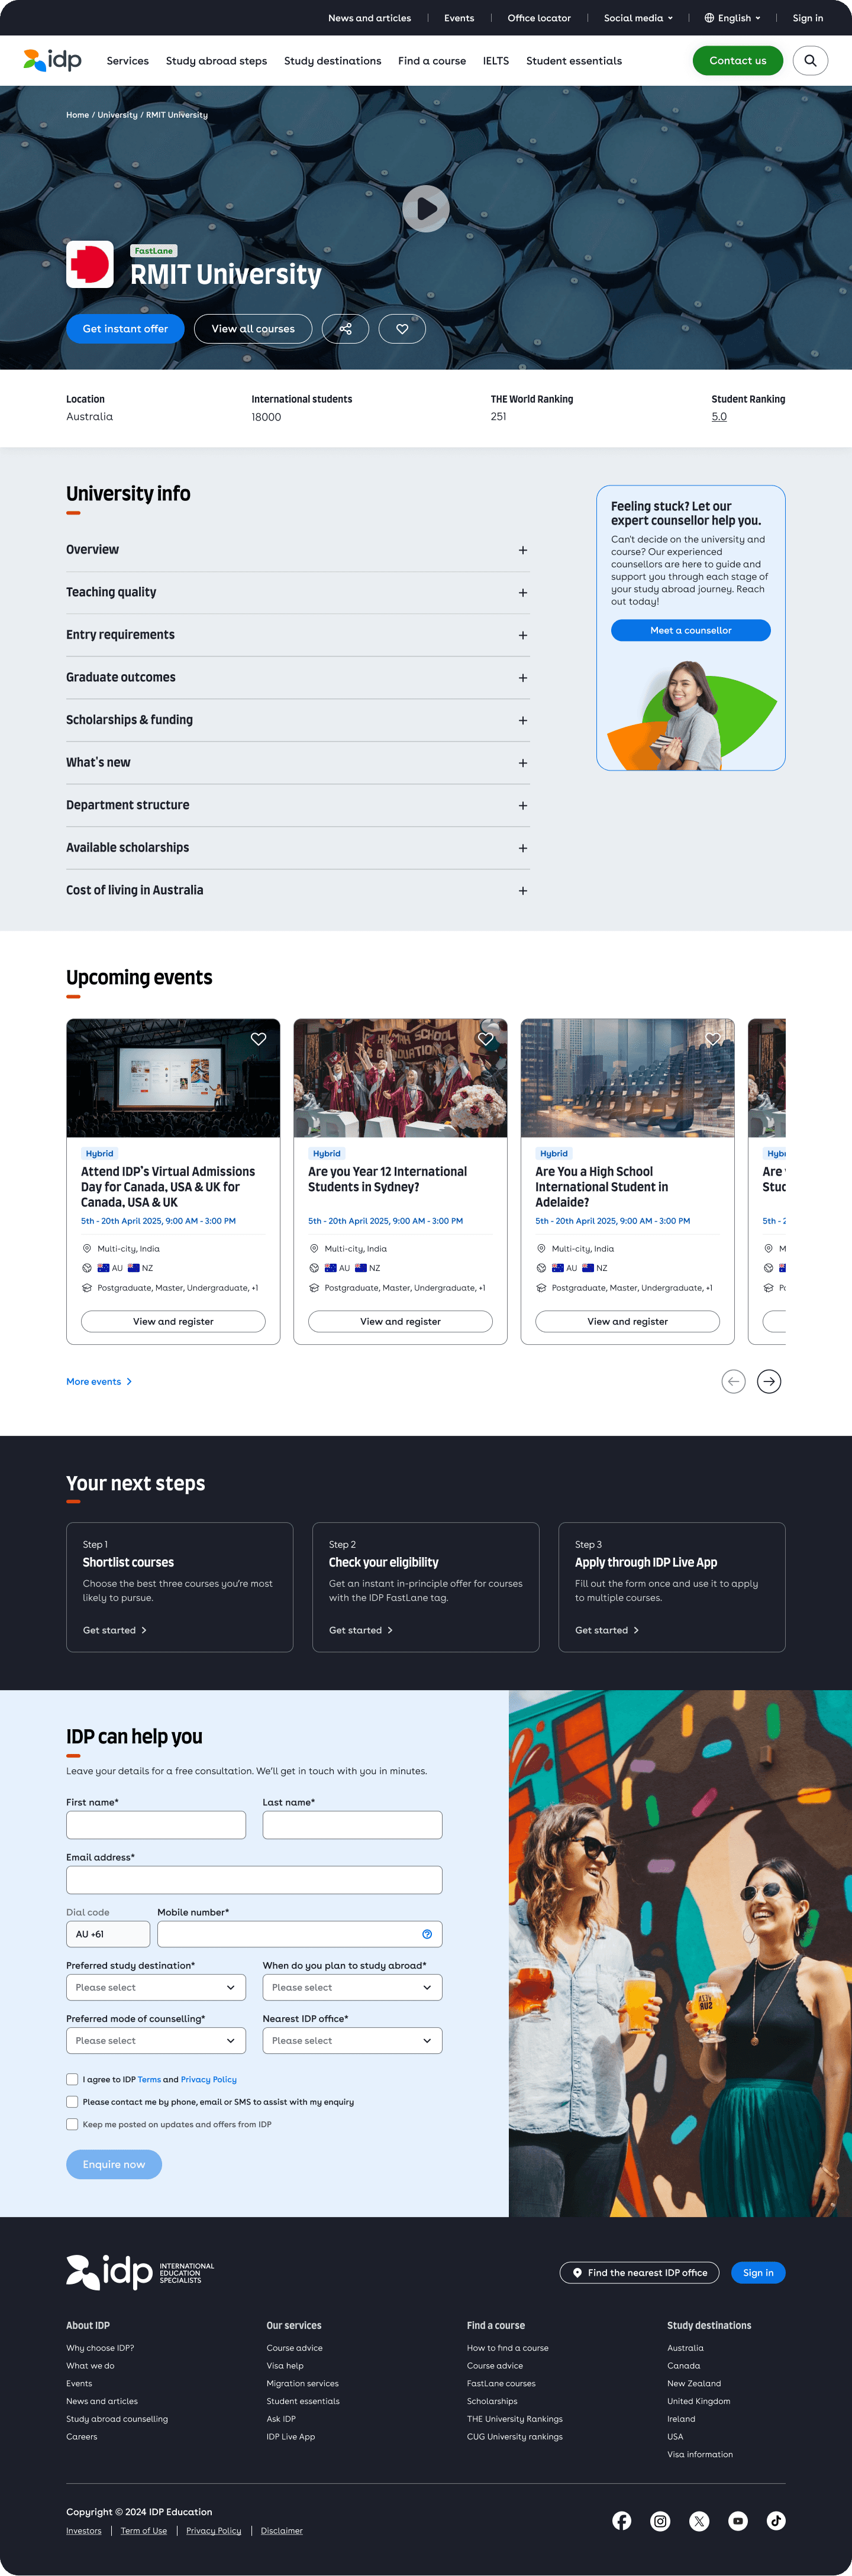Open the Social media dropdown
The height and width of the screenshot is (2576, 852).
(638, 18)
